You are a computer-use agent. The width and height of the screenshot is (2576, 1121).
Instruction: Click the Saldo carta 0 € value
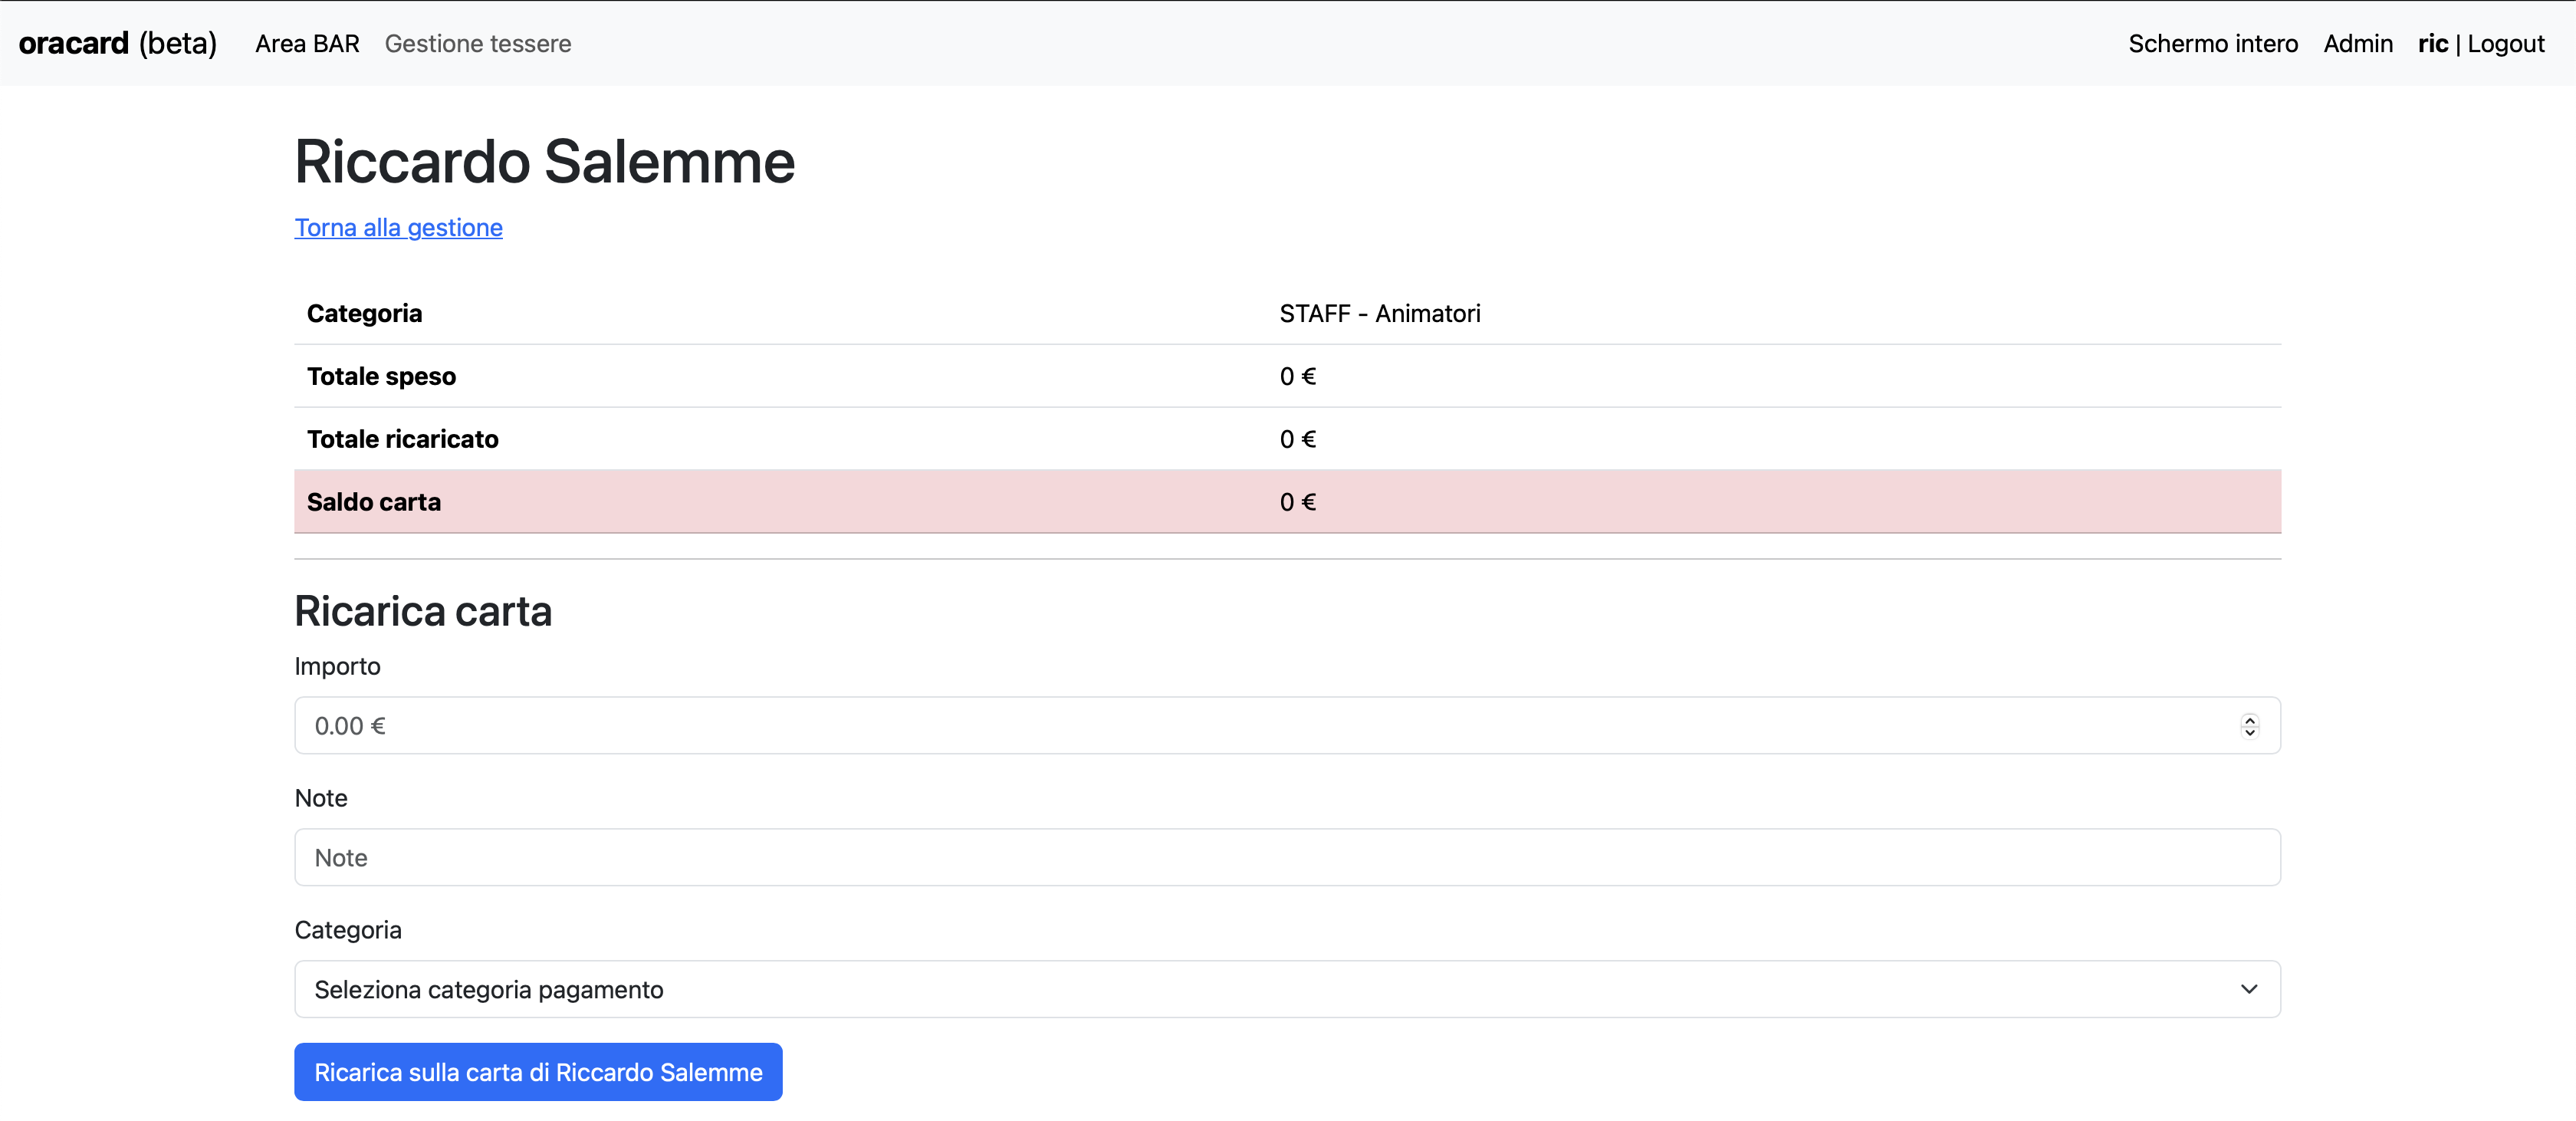point(1298,502)
